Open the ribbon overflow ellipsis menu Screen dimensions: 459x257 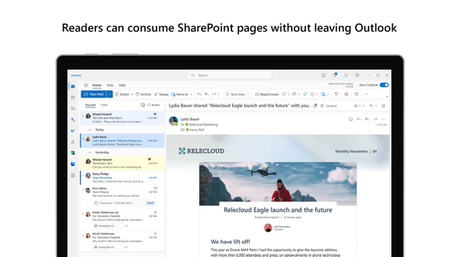[x=367, y=94]
